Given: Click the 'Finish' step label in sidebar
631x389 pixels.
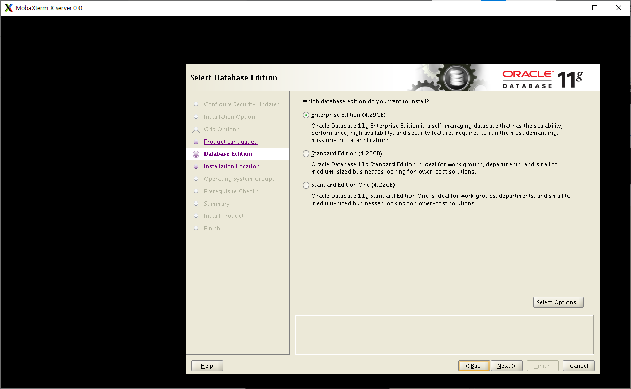Looking at the screenshot, I should [x=212, y=228].
